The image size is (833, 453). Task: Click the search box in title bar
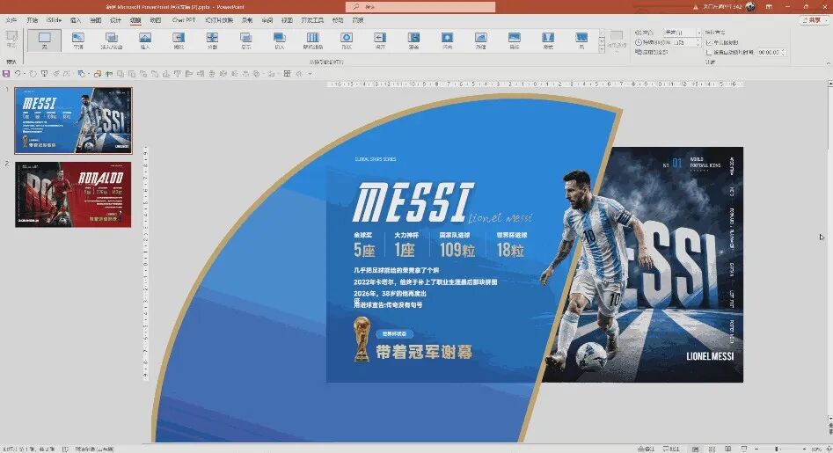pos(420,6)
